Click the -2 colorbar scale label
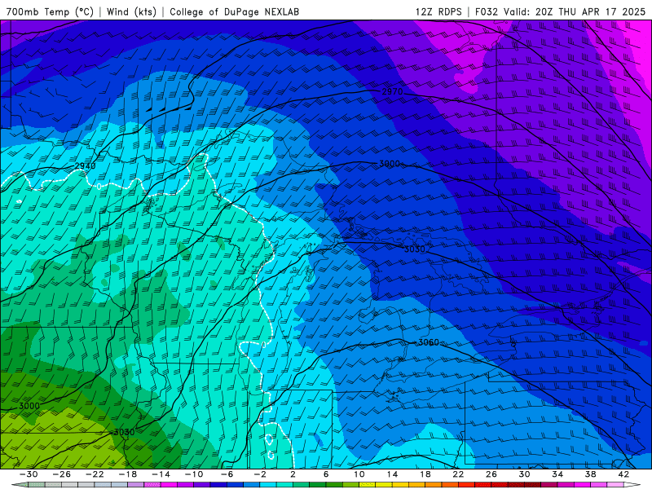 (260, 474)
